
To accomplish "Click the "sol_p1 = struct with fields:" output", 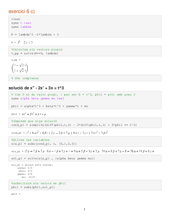I will pos(32,165).
